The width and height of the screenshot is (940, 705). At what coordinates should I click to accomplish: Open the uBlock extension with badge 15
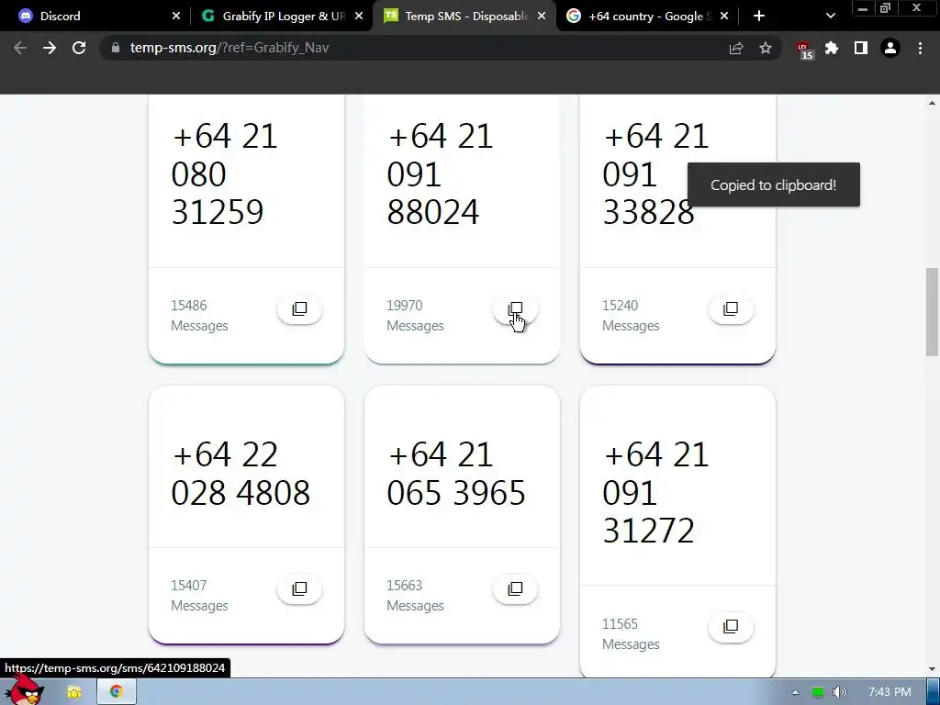(803, 50)
